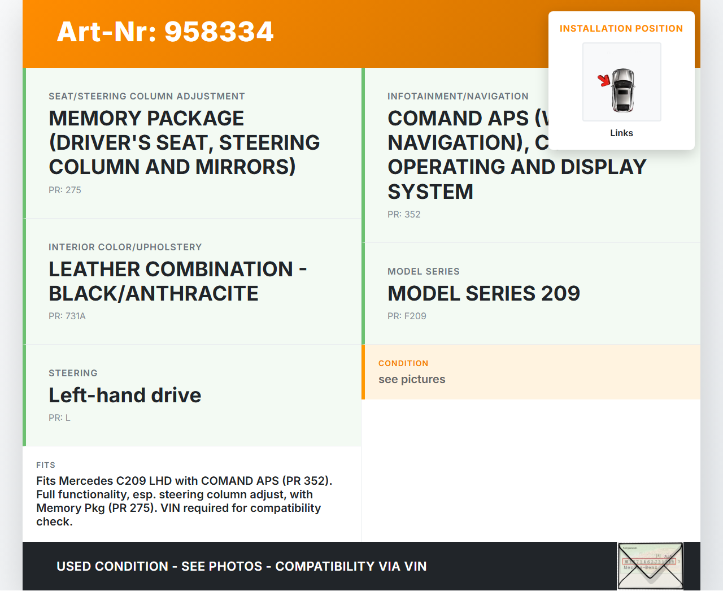Click the Art-Nr: 958334 title
Screen dimensions: 723x591
pos(165,32)
